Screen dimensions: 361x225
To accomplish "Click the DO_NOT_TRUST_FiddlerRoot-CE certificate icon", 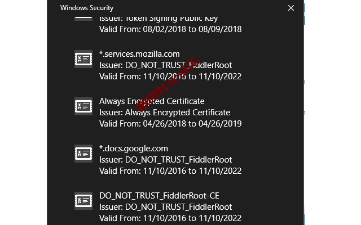I will pos(83,201).
